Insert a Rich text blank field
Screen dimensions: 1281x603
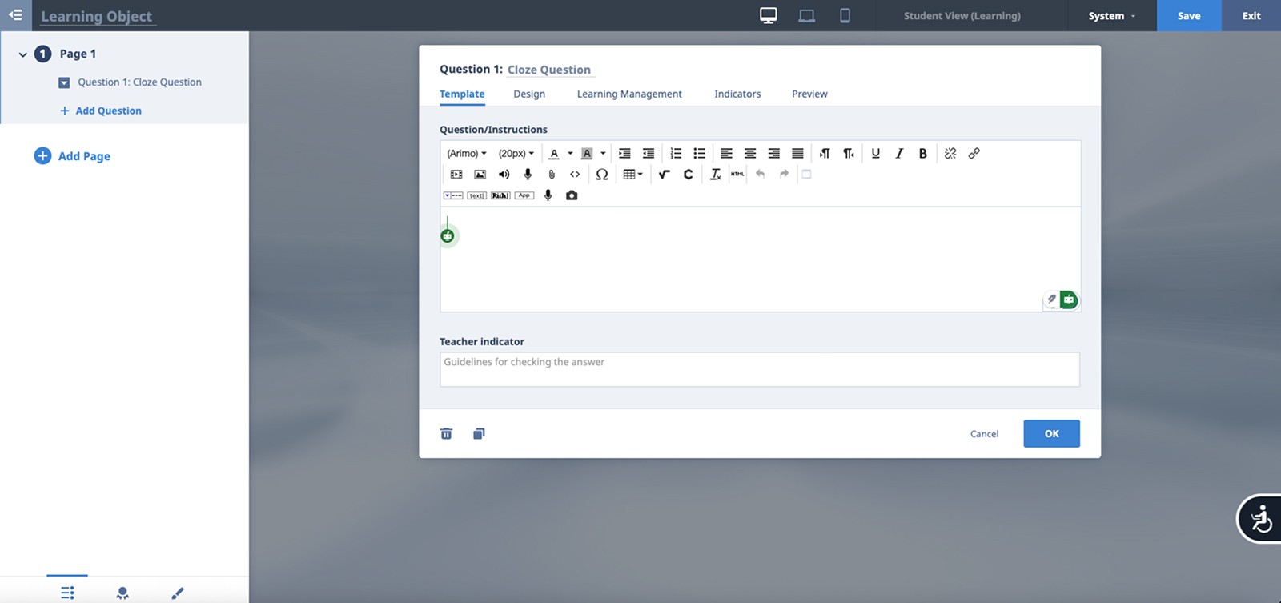pos(500,195)
